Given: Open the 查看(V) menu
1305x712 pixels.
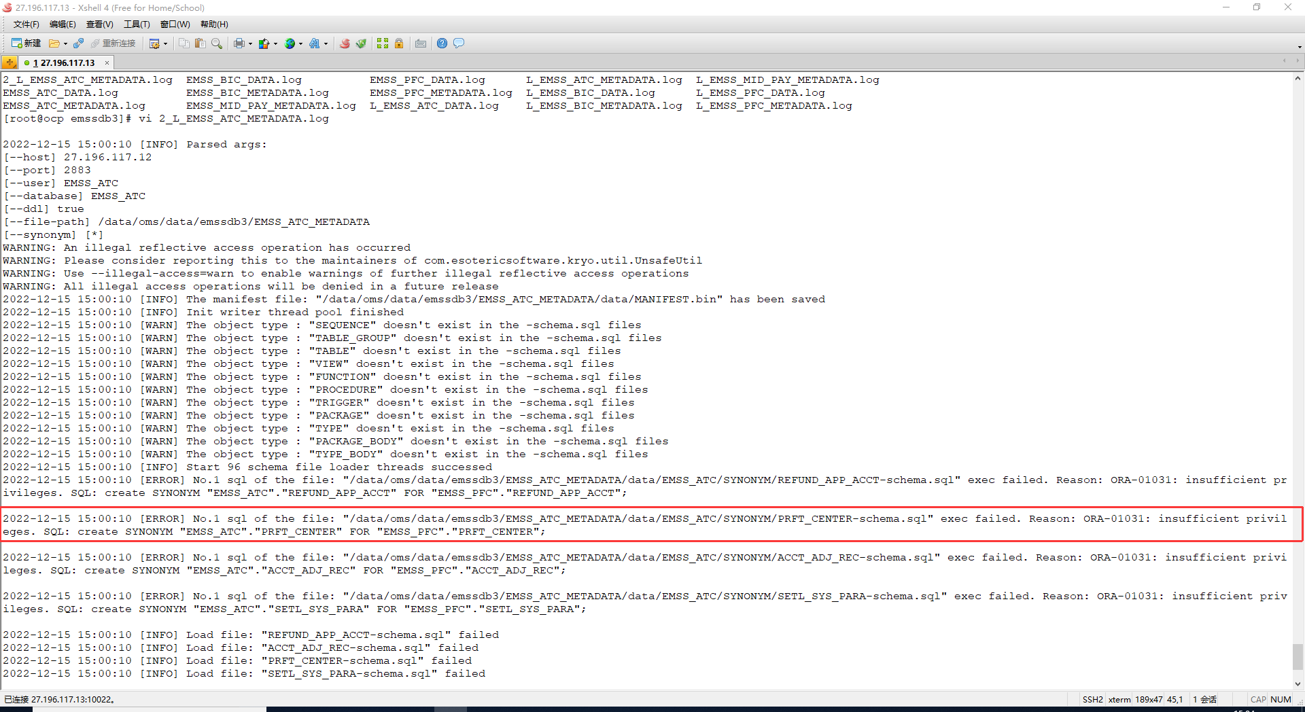Looking at the screenshot, I should pyautogui.click(x=99, y=24).
